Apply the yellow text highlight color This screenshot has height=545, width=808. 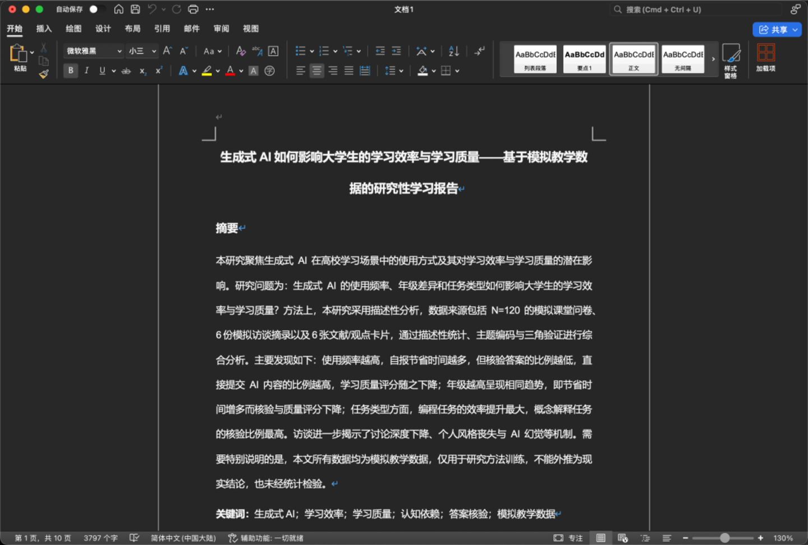pos(207,71)
